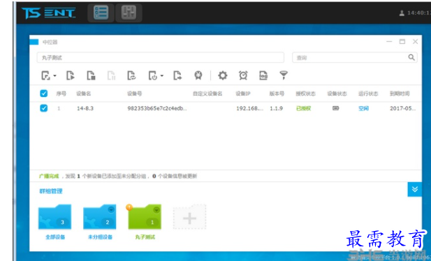The width and height of the screenshot is (431, 261).
Task: Uncheck the checkbox for device 14-8.3
Action: [x=44, y=108]
